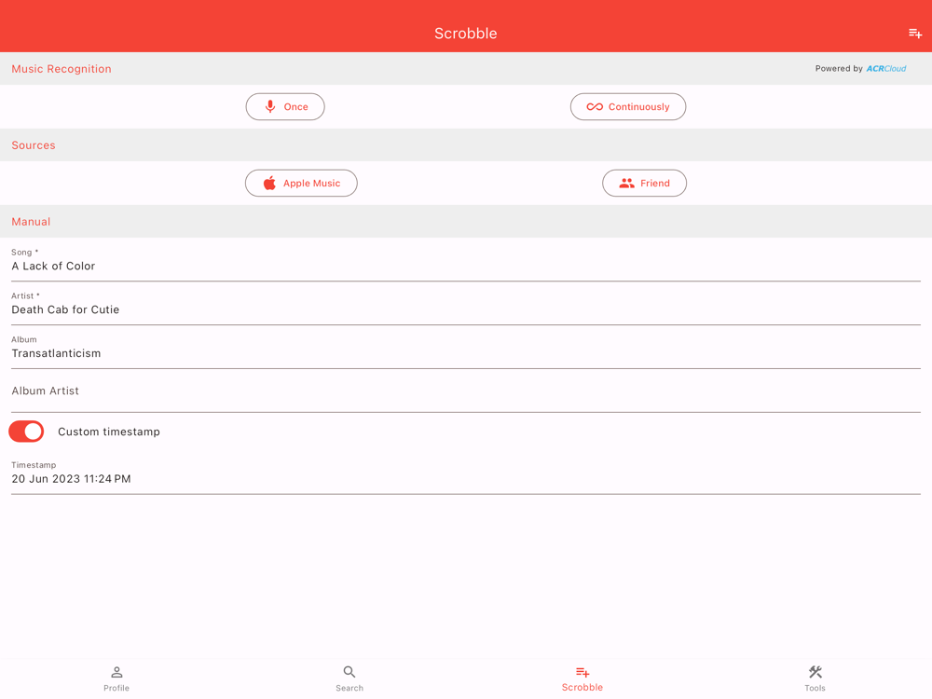Switch to the Search tab
This screenshot has height=699, width=932.
pyautogui.click(x=349, y=678)
